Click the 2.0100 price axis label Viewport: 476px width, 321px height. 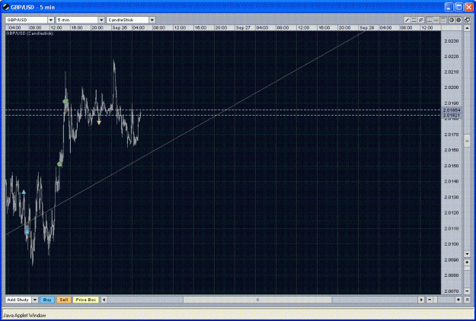[x=451, y=244]
